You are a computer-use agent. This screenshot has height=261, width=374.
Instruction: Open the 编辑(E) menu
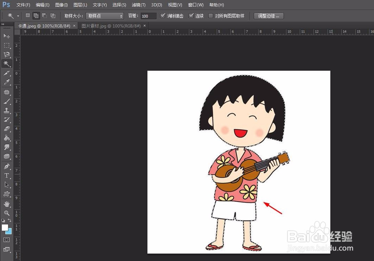pyautogui.click(x=43, y=5)
